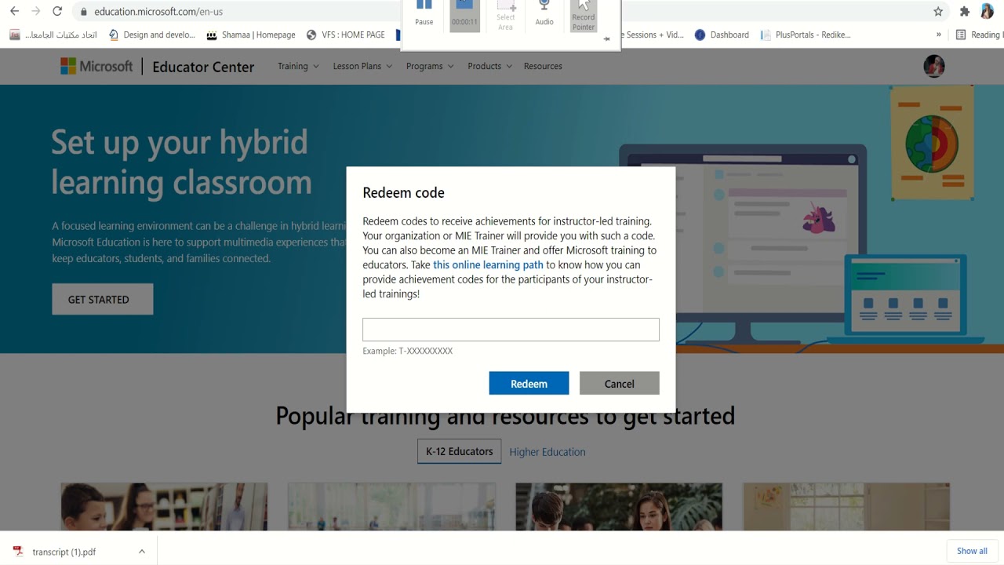This screenshot has height=565, width=1004.
Task: Follow the 'this online learning path' link
Action: pyautogui.click(x=488, y=264)
